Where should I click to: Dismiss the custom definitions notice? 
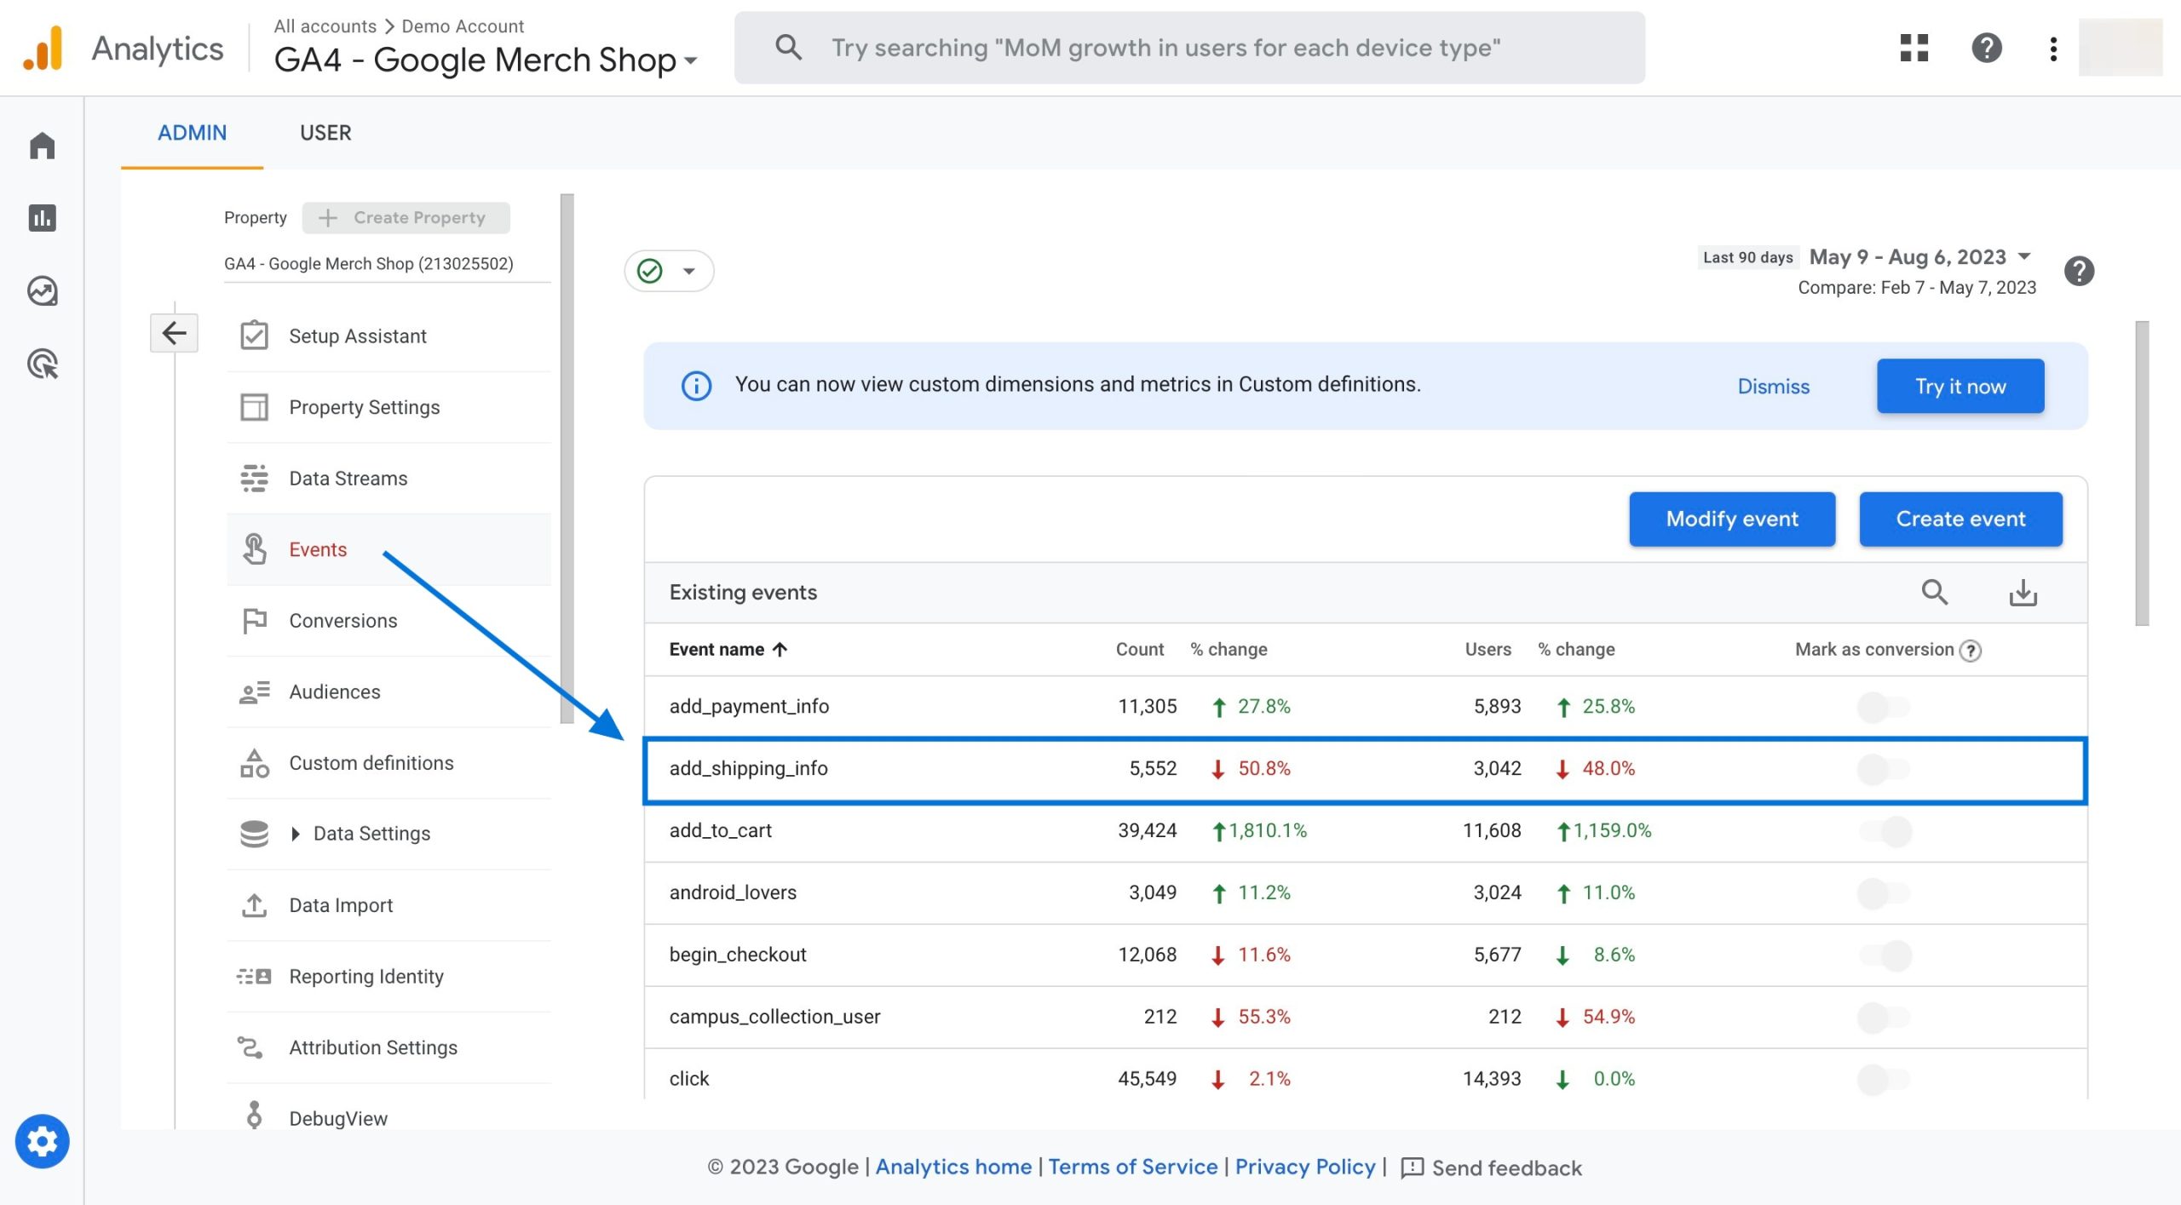point(1773,386)
